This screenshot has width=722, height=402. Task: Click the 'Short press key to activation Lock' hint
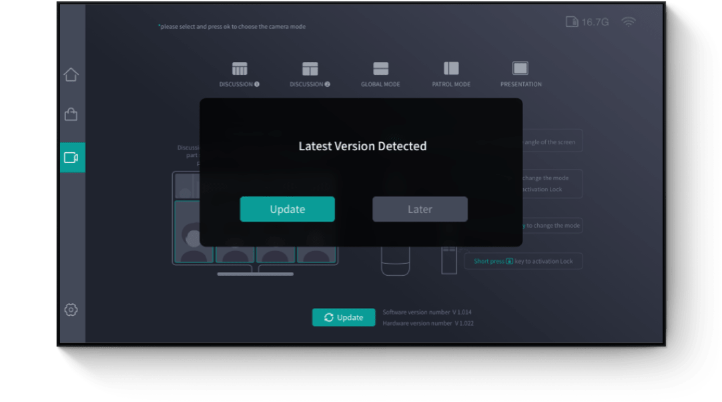click(x=523, y=261)
